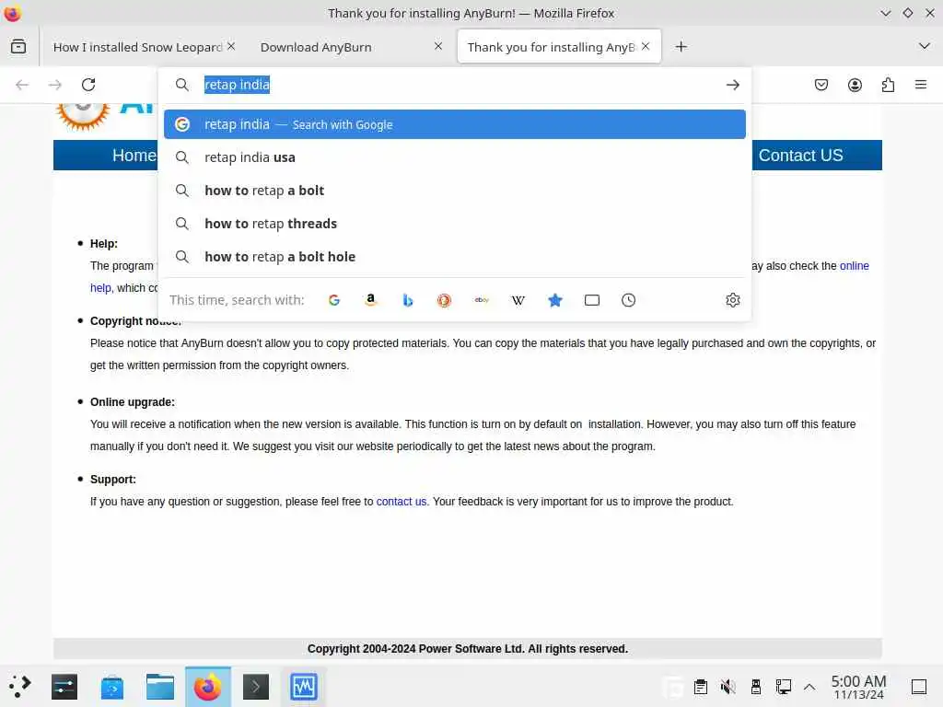Viewport: 943px width, 707px height.
Task: Search this time with Bing icon
Action: tap(408, 300)
